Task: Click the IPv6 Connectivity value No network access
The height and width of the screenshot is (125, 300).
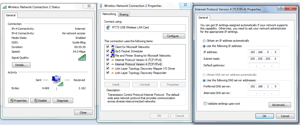Action: point(74,33)
